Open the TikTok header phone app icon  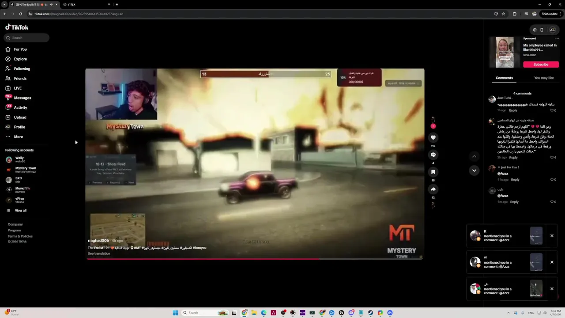[542, 30]
